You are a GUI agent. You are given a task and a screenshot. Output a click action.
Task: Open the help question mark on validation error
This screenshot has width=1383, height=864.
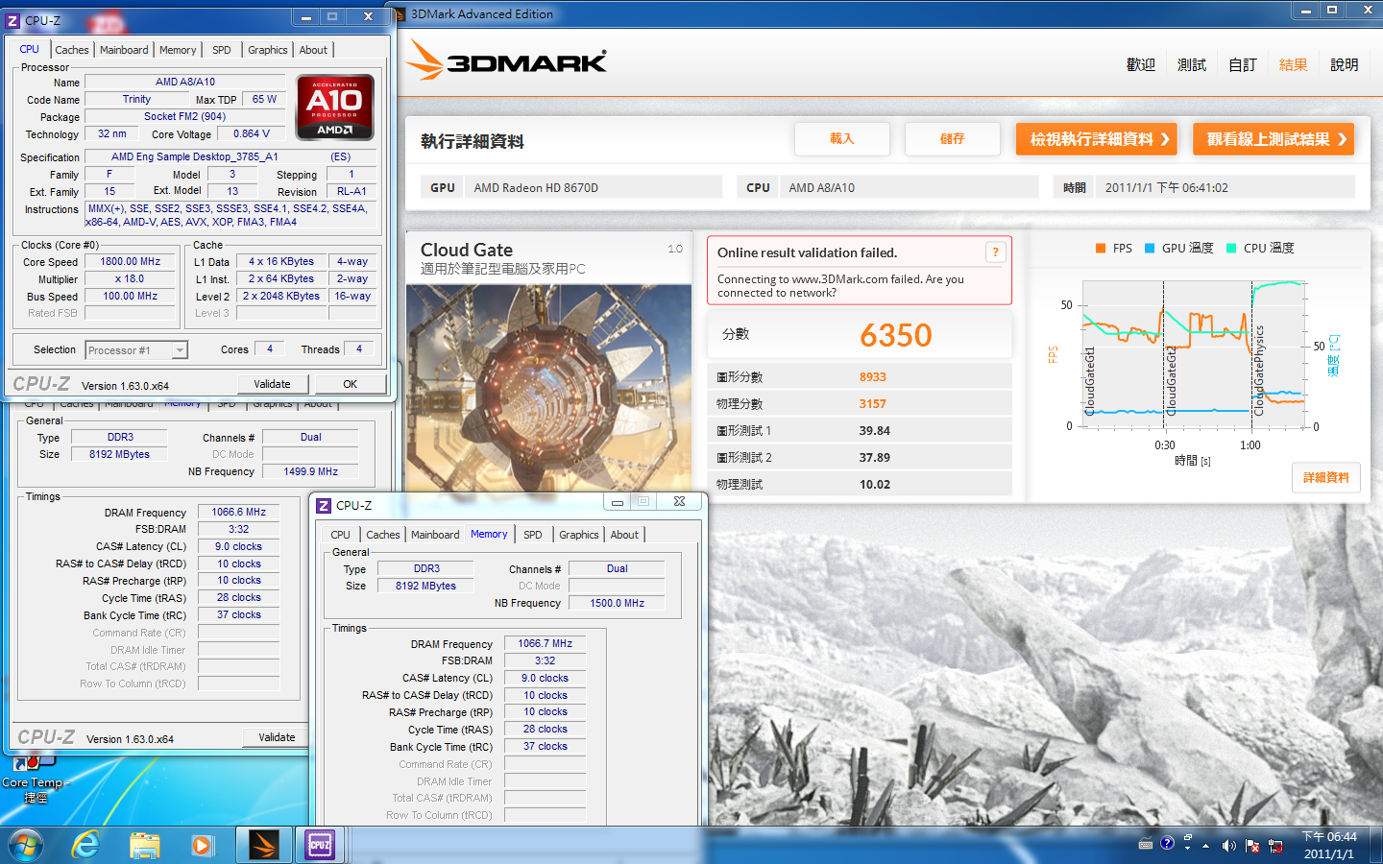pos(995,252)
